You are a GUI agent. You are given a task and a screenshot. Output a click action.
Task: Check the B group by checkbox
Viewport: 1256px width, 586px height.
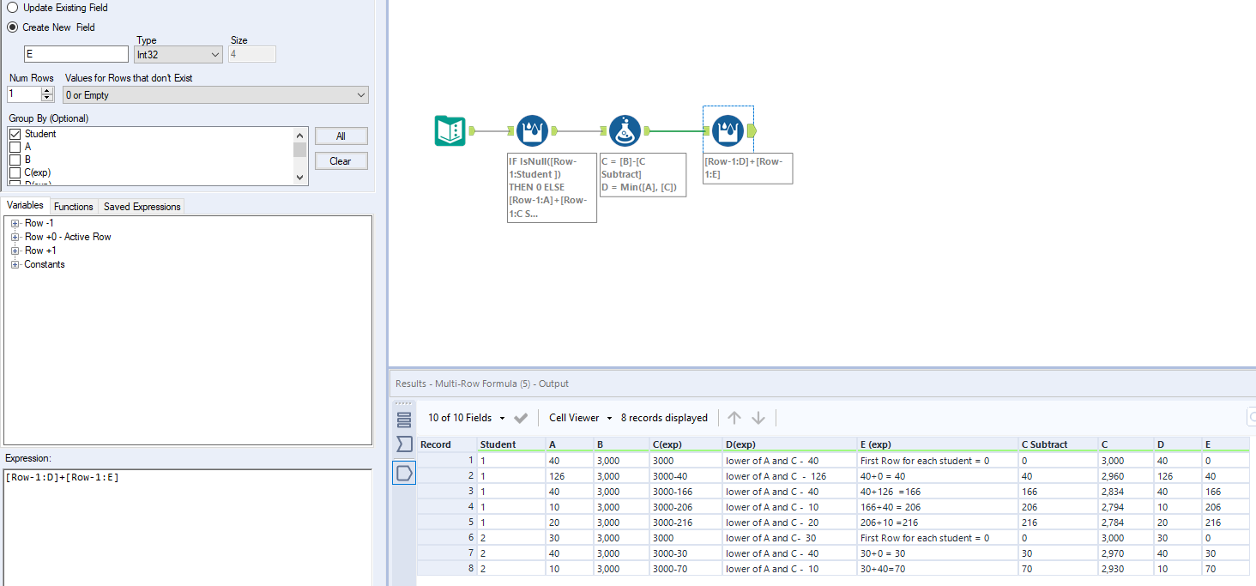pos(15,160)
